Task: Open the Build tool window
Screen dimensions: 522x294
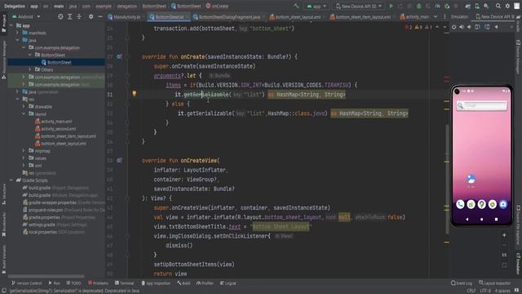Action: pos(184,283)
